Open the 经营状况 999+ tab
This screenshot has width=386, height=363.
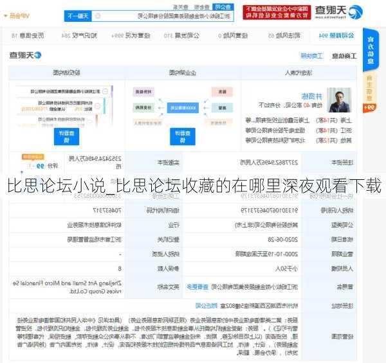(131, 35)
